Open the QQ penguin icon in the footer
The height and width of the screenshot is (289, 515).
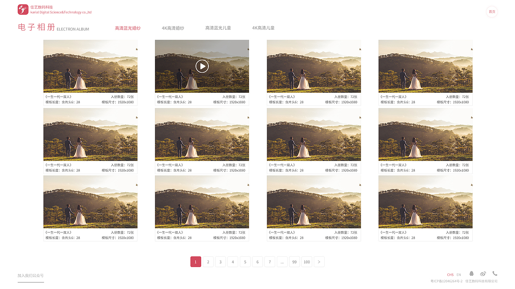[472, 274]
